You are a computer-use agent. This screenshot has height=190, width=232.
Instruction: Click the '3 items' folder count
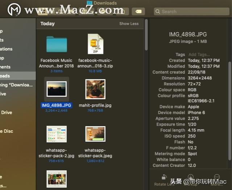pos(57,71)
